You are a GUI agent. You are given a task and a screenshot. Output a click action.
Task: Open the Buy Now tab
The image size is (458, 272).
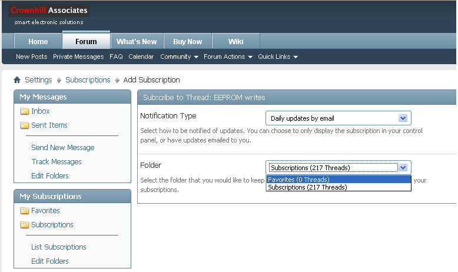tap(187, 42)
